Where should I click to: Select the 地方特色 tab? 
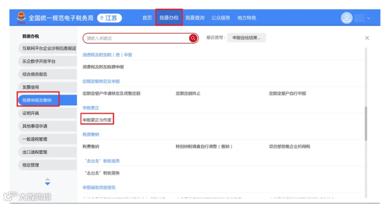247,18
